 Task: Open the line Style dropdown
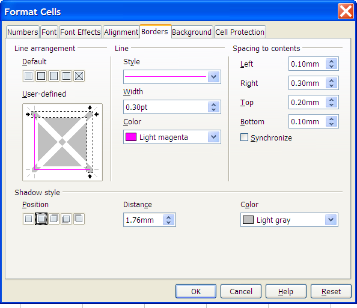point(213,77)
